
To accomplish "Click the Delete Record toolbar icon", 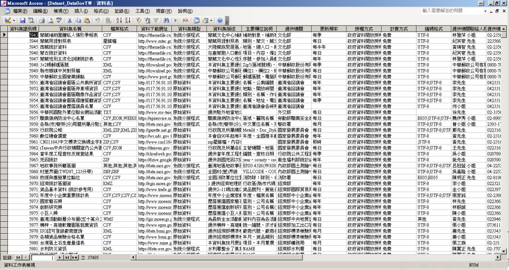I will (x=186, y=20).
